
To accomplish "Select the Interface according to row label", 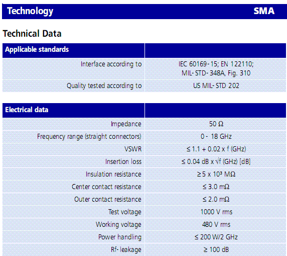I will click(x=111, y=64).
